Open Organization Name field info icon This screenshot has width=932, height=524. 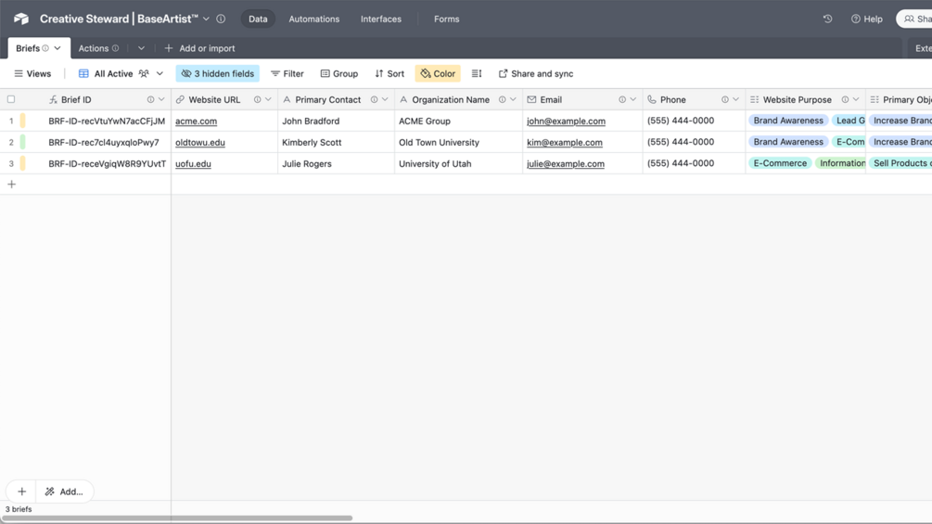click(x=503, y=100)
